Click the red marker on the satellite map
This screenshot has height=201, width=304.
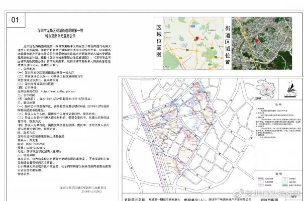point(256,41)
